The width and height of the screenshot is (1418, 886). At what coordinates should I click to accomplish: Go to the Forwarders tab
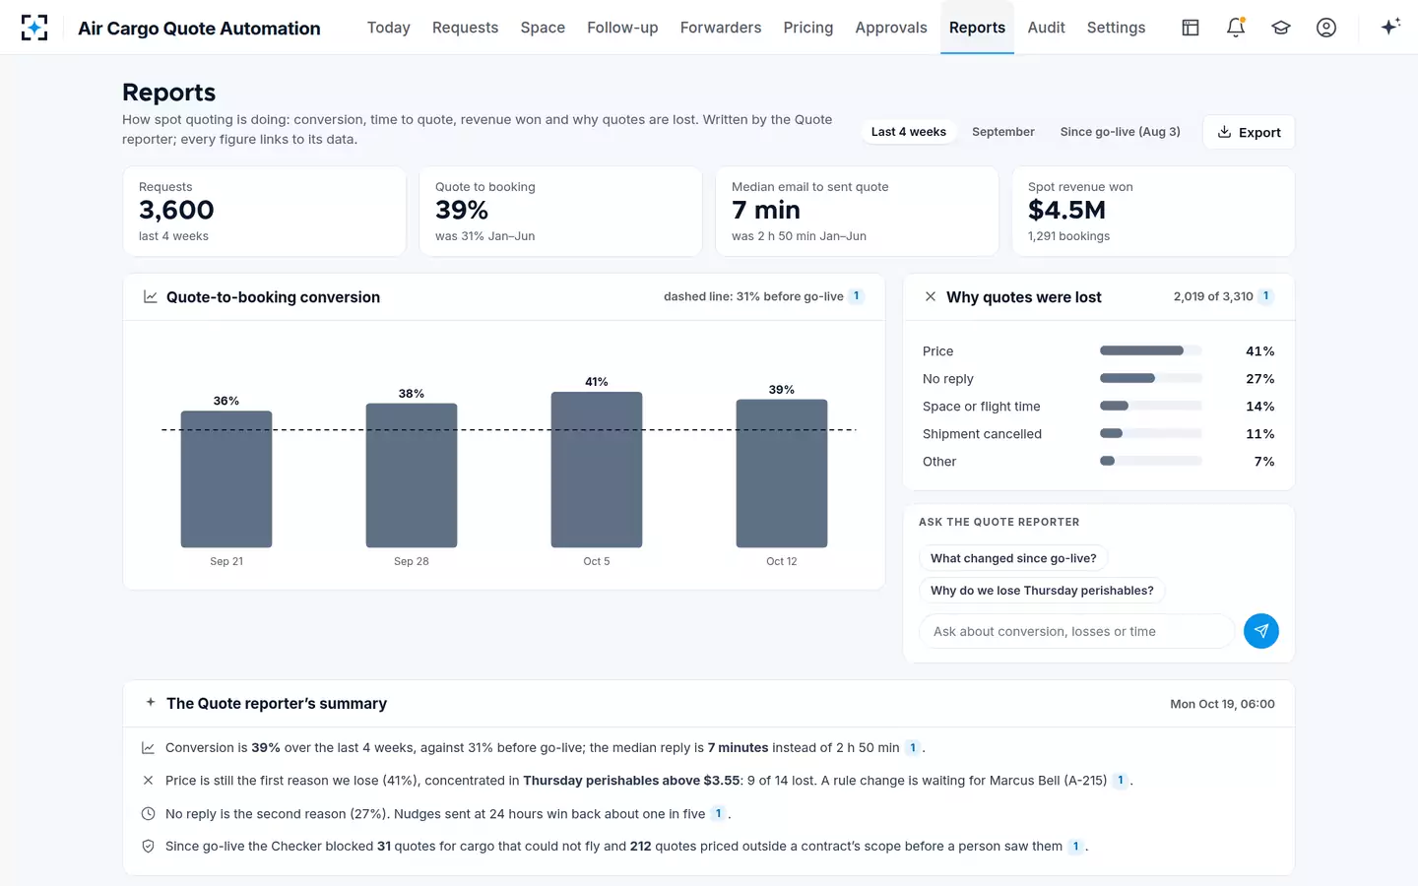pyautogui.click(x=721, y=28)
